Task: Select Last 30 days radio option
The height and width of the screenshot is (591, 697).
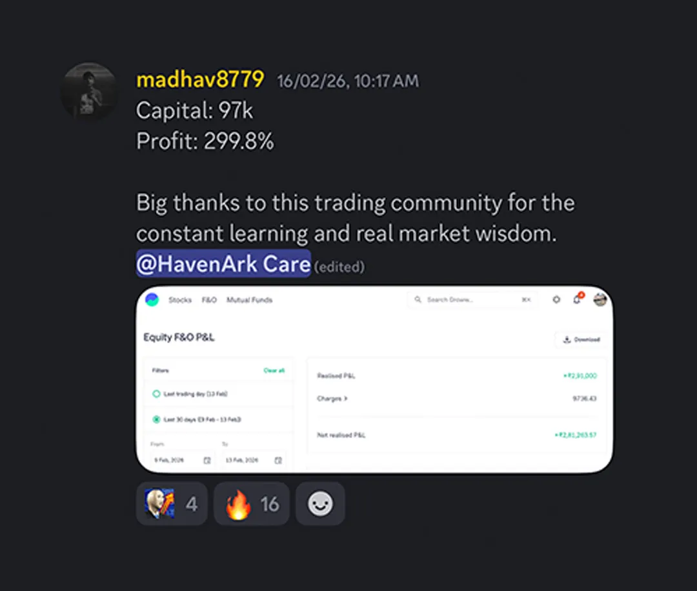Action: (156, 419)
